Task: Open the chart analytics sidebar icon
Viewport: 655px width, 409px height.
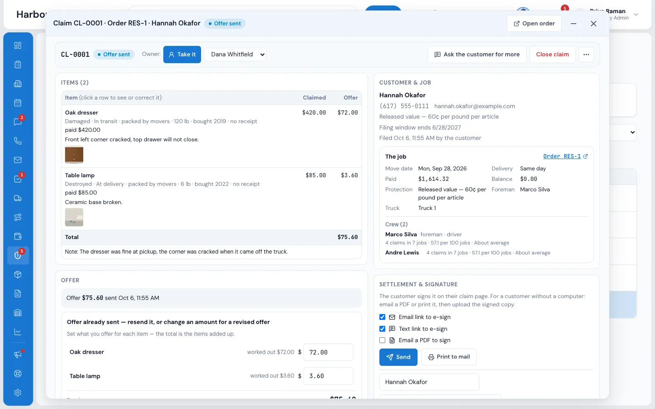Action: [x=18, y=332]
